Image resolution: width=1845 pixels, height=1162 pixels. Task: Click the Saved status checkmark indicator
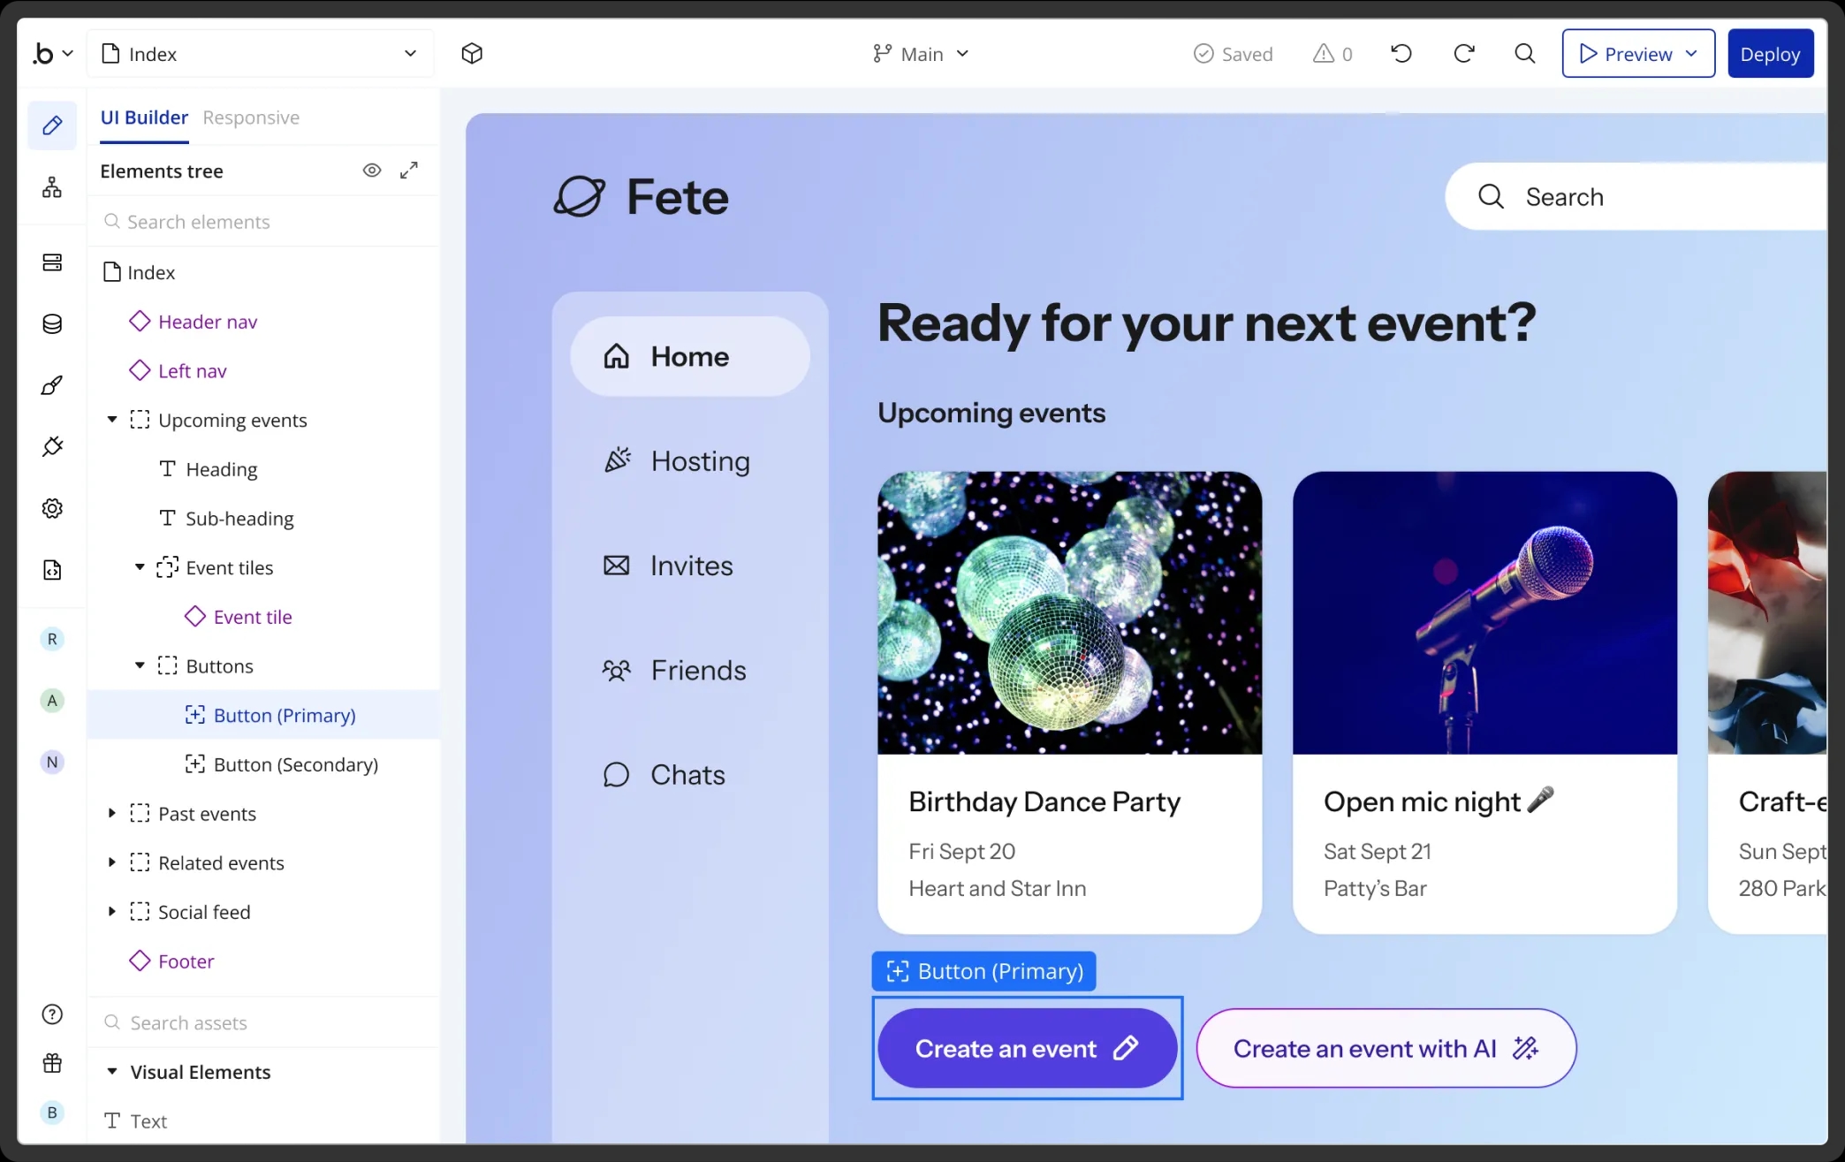(1233, 54)
